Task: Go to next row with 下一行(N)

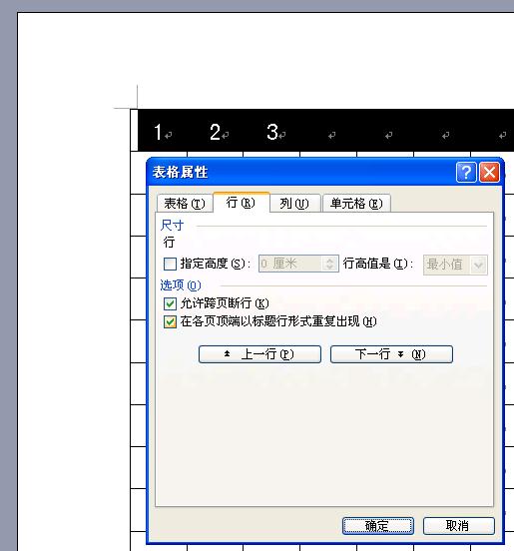Action: point(391,354)
